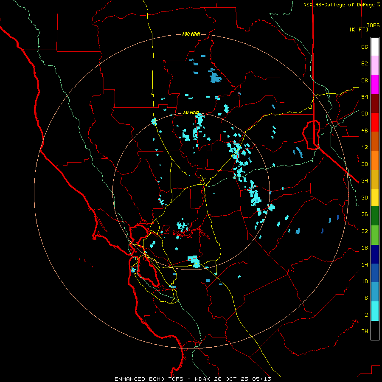Click the NEXLAB-College of DuPage watermark text
382x382 pixels.
[342, 5]
